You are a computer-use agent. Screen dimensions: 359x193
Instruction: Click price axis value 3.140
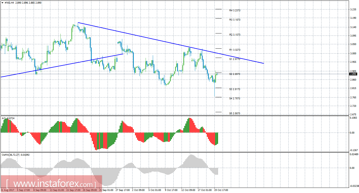click(354, 27)
